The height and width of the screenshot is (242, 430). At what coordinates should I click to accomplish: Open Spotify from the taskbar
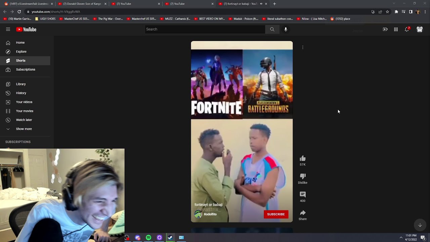pyautogui.click(x=148, y=238)
